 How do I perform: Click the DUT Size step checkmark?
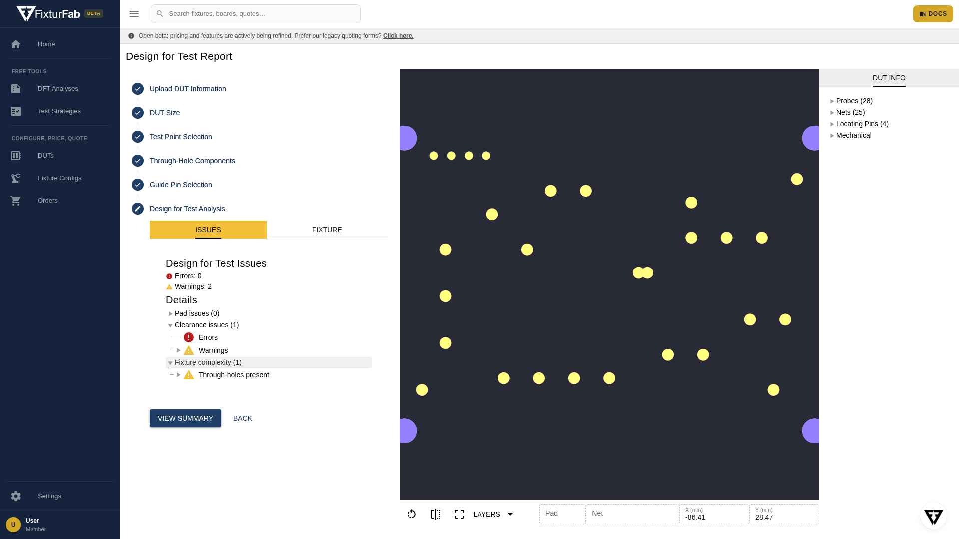[138, 113]
